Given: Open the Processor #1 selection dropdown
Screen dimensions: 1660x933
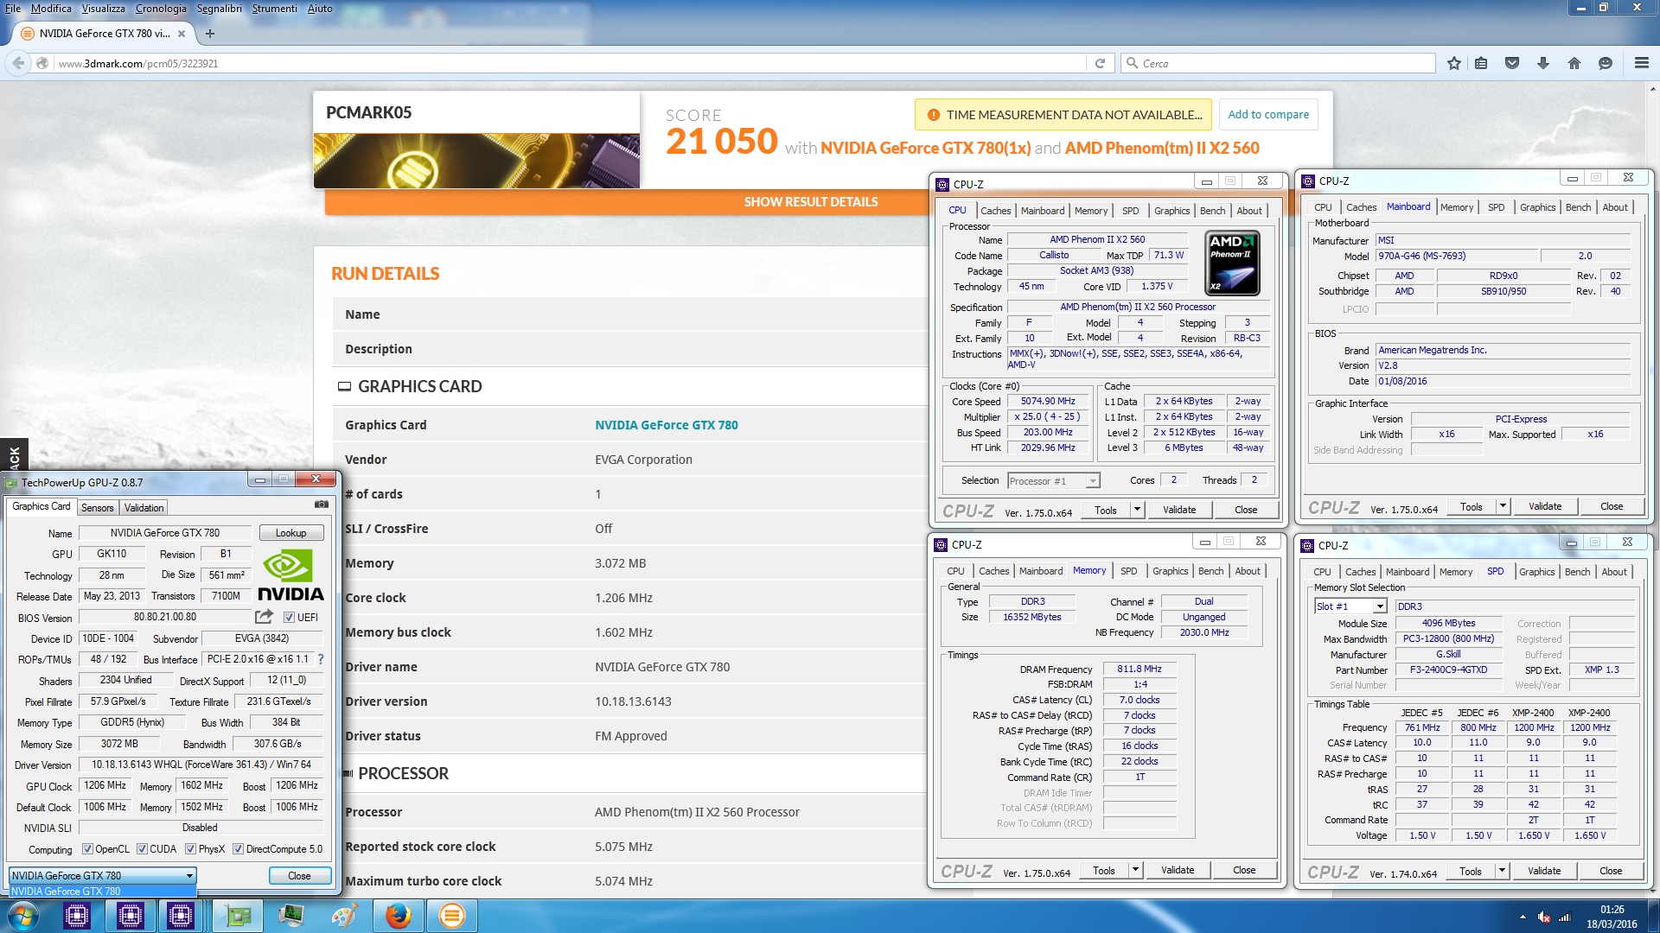Looking at the screenshot, I should [x=1052, y=481].
